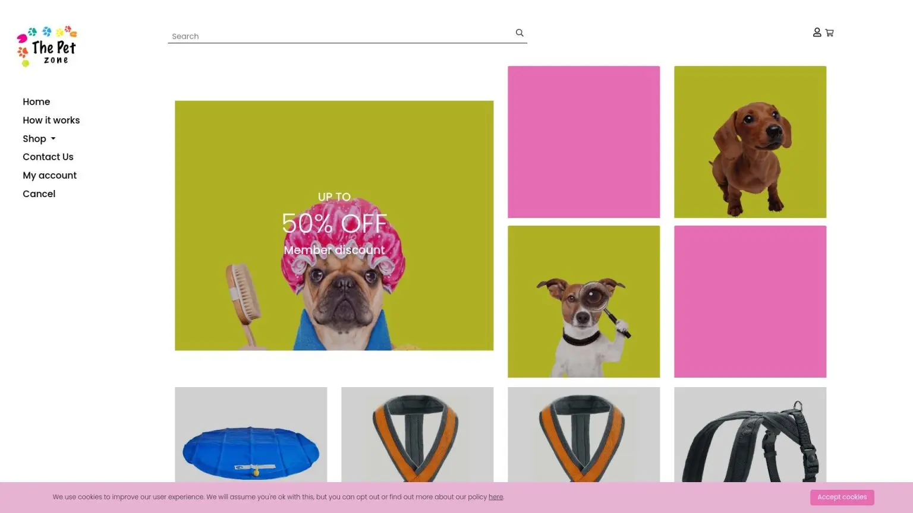Click the 50% OFF member discount banner
913x513 pixels.
(334, 226)
